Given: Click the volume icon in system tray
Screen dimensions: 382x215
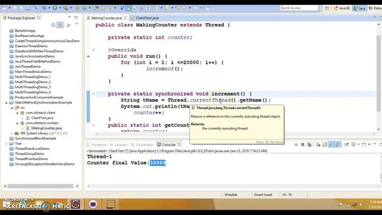Looking at the screenshot, I should [361, 204].
